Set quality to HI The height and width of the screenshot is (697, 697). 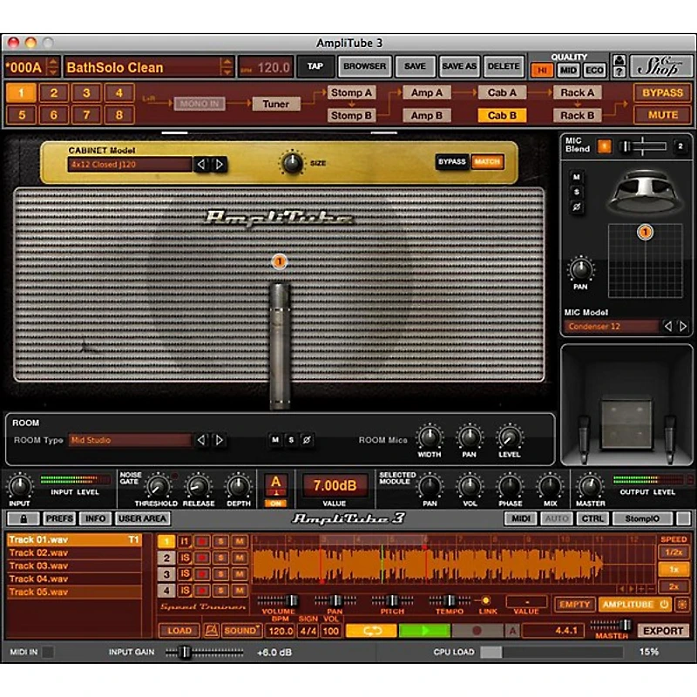click(542, 71)
